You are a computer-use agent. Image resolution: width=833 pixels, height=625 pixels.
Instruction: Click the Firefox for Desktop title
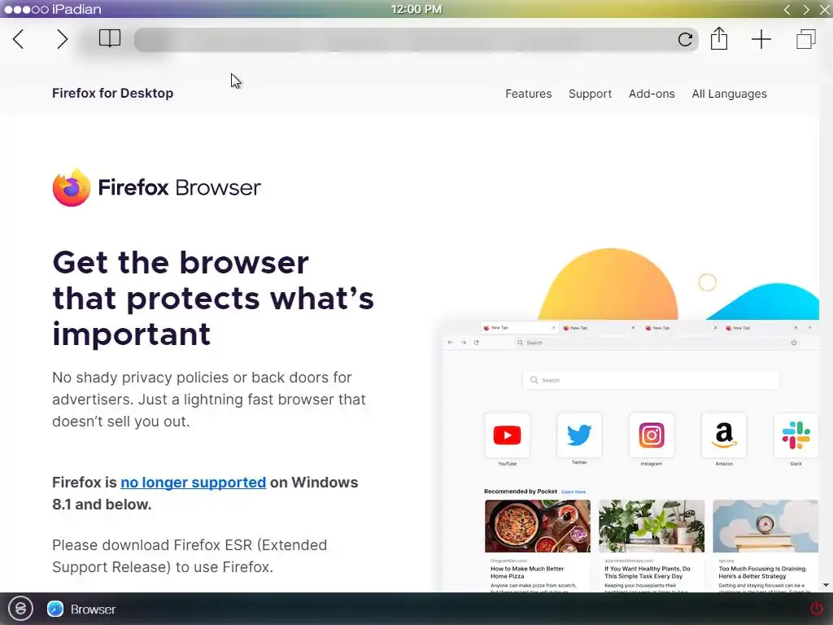pyautogui.click(x=112, y=93)
